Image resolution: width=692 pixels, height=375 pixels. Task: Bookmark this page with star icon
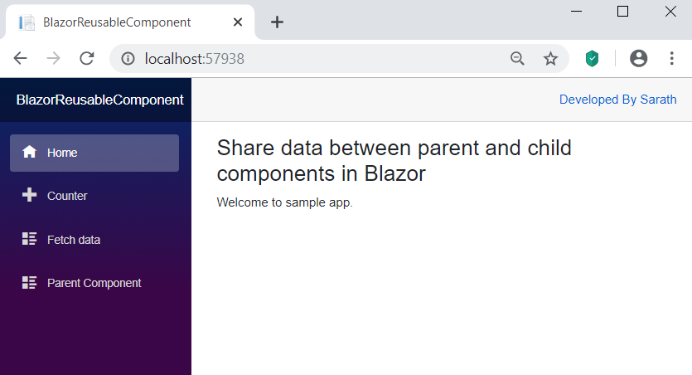[550, 58]
